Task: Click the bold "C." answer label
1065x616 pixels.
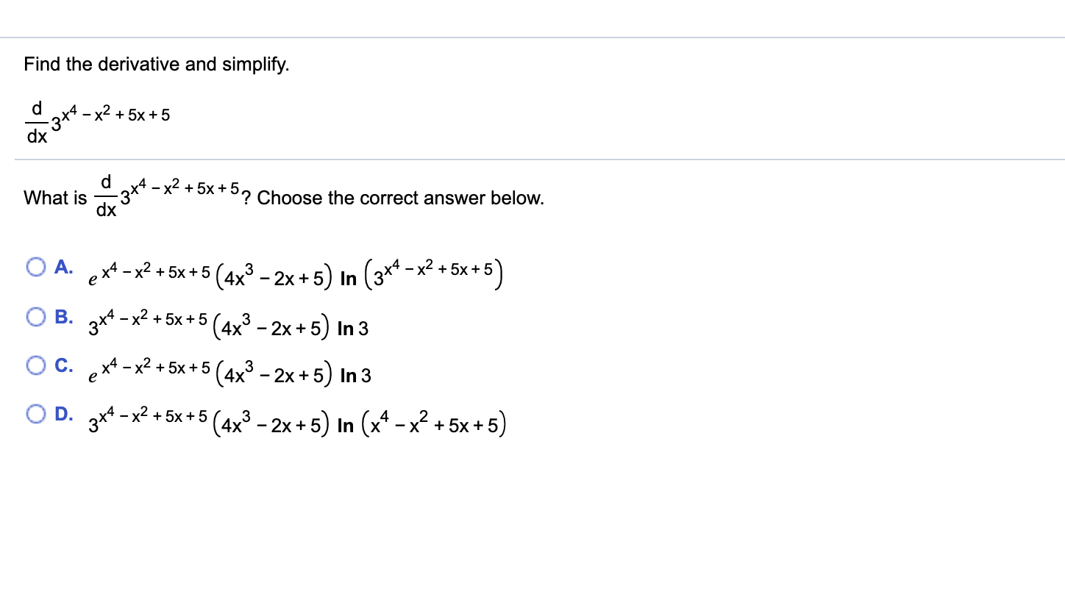Action: (64, 365)
